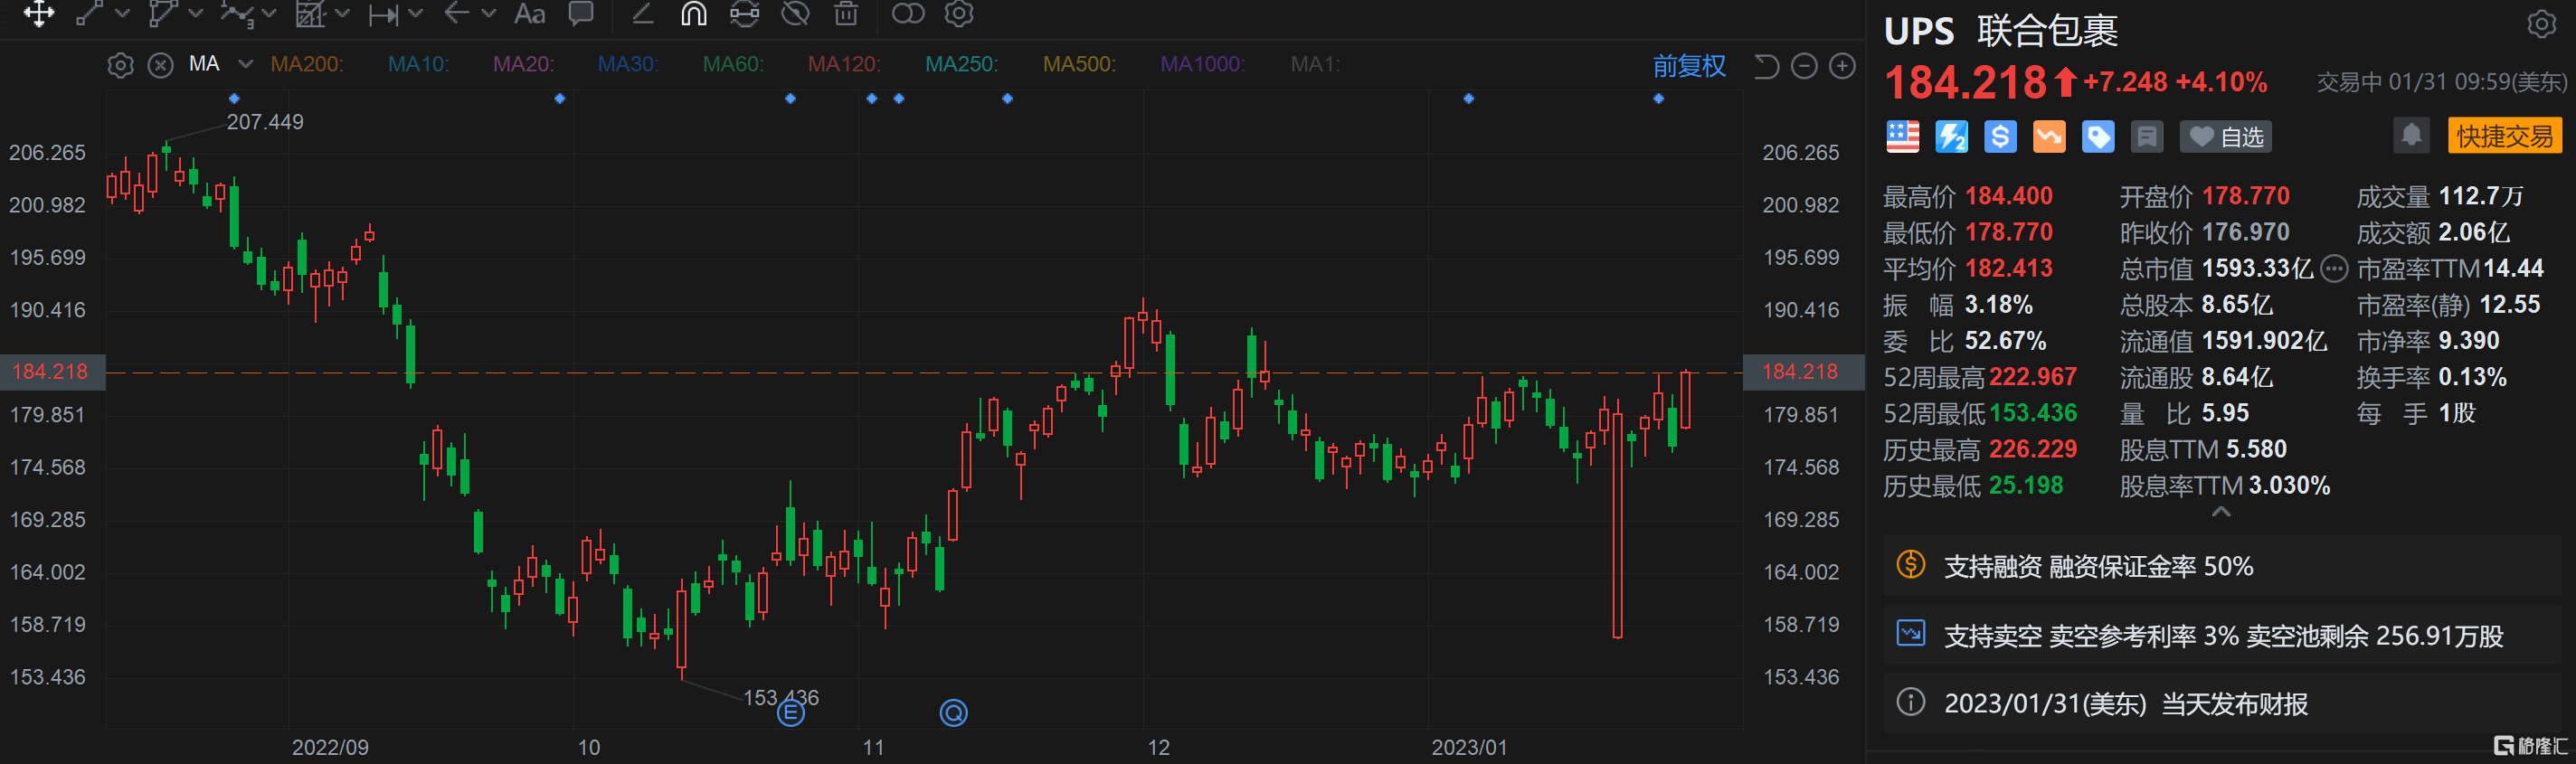Open quote panel settings gear
Screen dimensions: 2576x764
(2541, 24)
